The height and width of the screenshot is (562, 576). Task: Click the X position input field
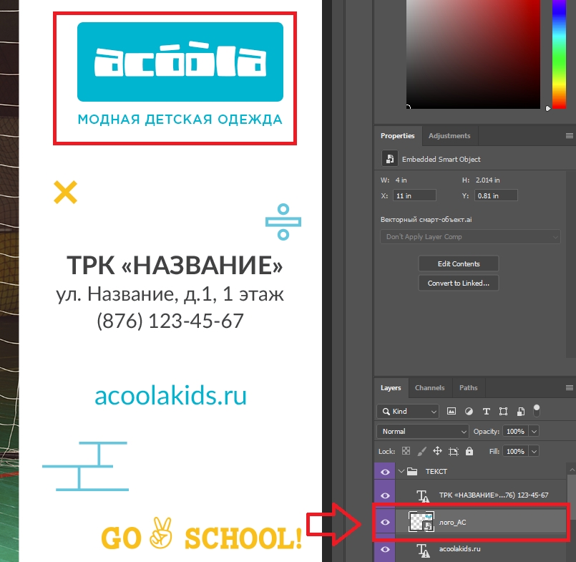[x=414, y=195]
